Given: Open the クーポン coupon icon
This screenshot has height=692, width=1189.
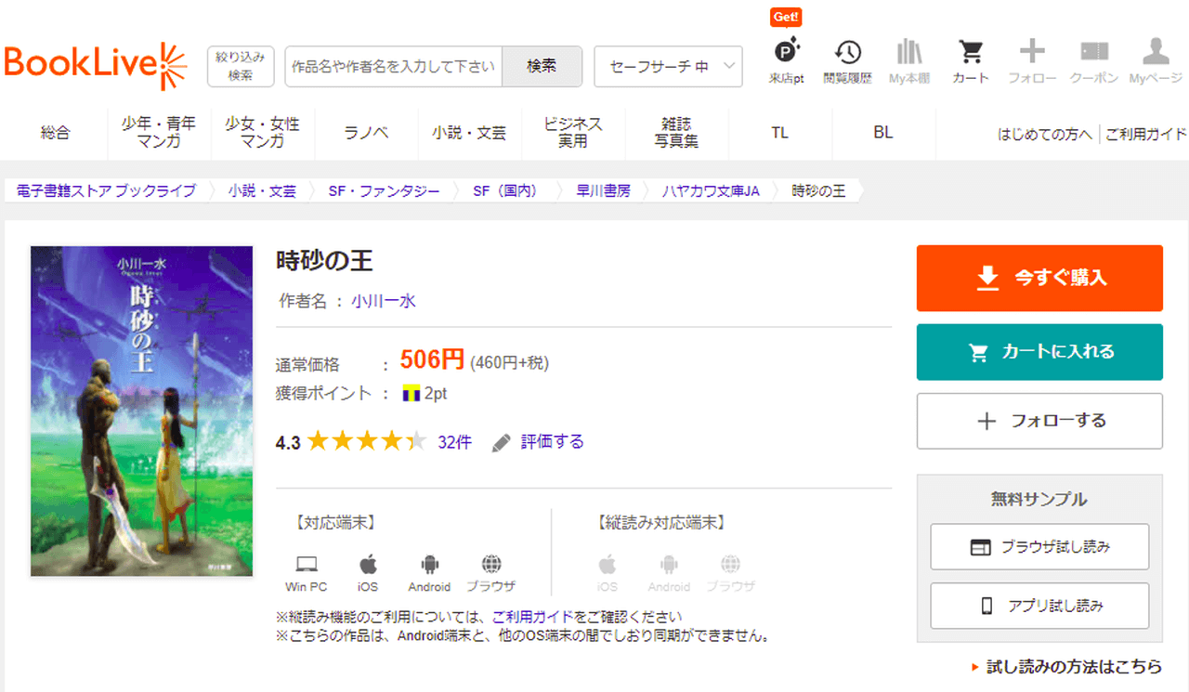Looking at the screenshot, I should pyautogui.click(x=1094, y=53).
